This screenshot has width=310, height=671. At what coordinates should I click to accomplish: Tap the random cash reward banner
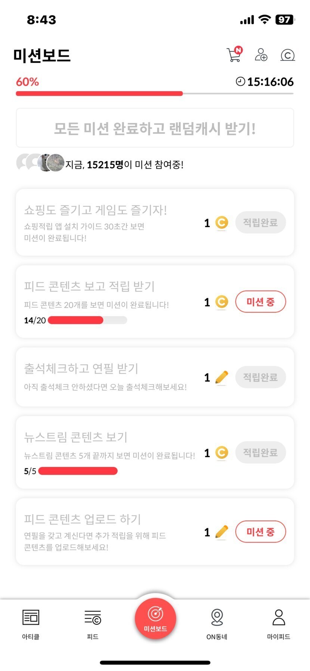[x=155, y=128]
